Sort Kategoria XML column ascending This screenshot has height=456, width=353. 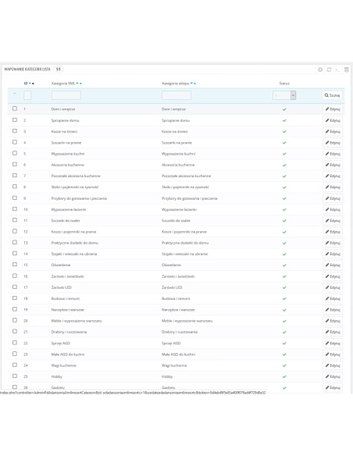pos(80,84)
